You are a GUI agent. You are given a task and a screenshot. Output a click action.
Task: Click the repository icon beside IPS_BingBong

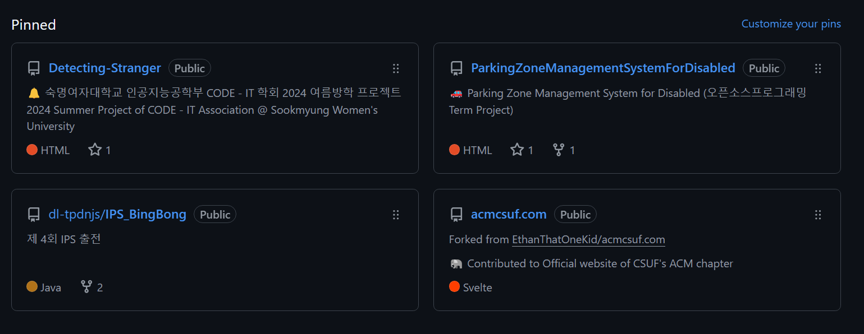34,214
